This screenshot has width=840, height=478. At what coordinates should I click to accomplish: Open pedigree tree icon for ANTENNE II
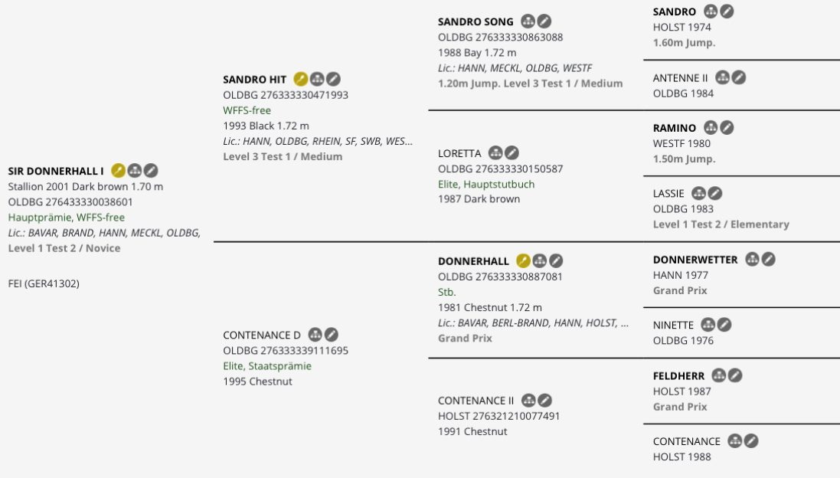click(723, 77)
